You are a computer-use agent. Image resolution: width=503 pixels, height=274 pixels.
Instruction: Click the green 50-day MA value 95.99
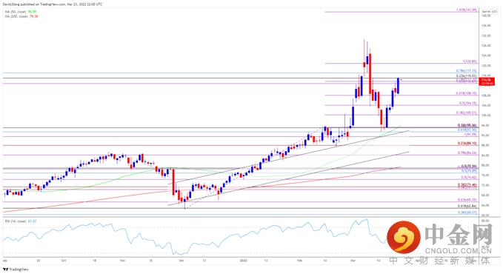point(32,12)
